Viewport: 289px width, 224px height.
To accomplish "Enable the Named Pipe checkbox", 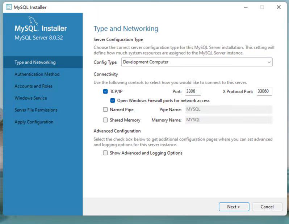I will point(105,109).
